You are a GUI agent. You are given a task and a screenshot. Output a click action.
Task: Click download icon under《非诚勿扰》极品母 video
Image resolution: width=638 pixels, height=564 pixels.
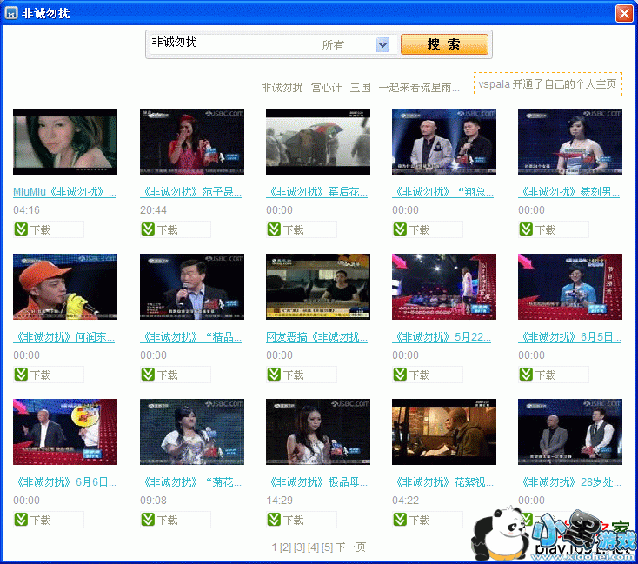(275, 519)
